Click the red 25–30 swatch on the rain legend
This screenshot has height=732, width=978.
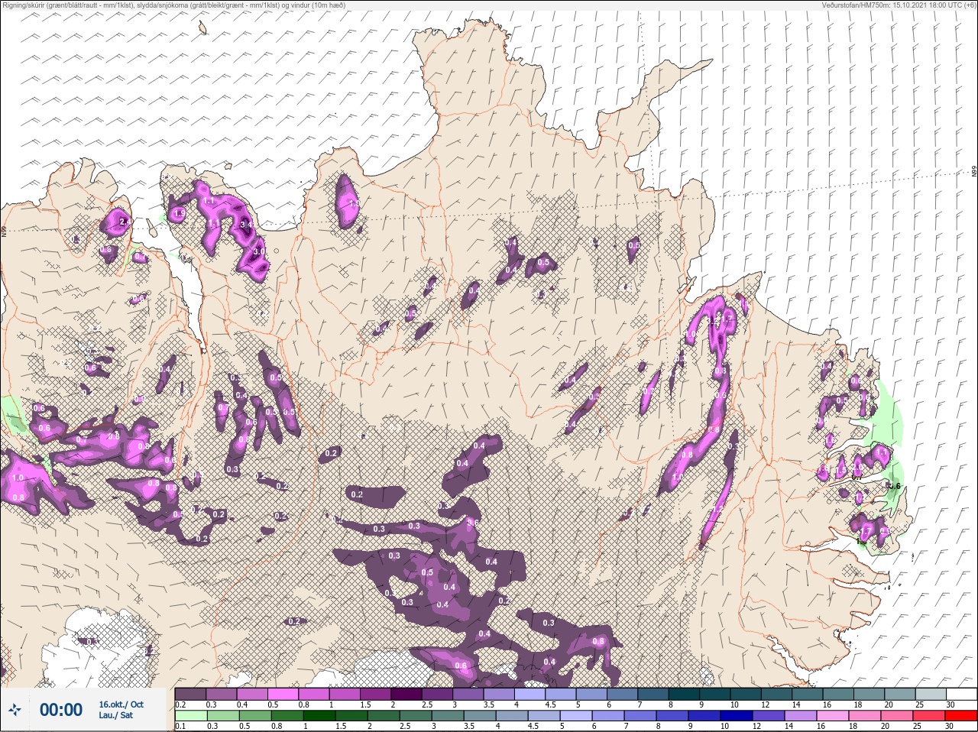tap(960, 716)
